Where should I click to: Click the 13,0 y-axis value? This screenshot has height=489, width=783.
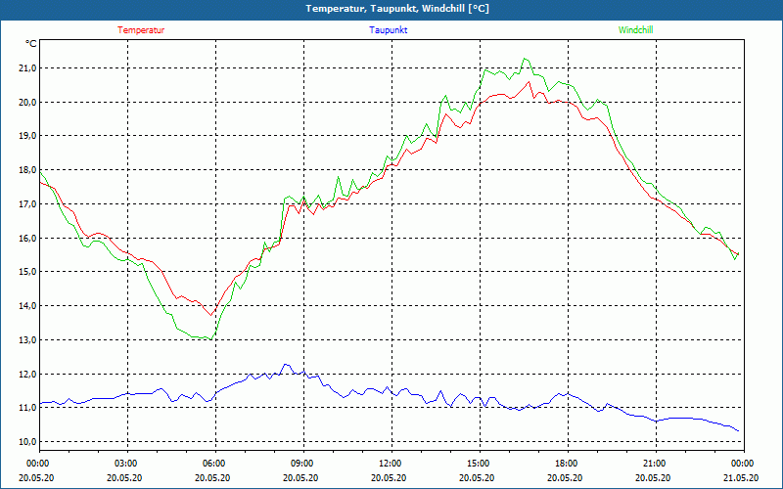(27, 339)
